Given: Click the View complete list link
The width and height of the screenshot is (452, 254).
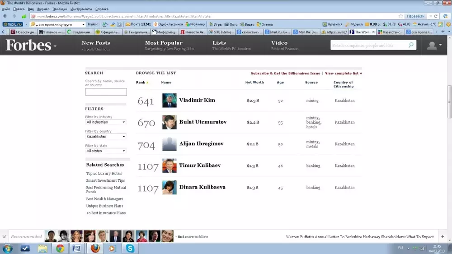Looking at the screenshot, I should [x=343, y=73].
